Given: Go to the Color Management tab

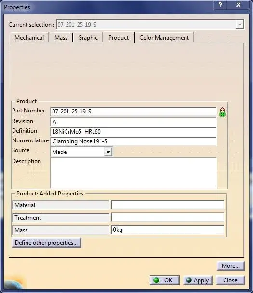Looking at the screenshot, I should [164, 38].
